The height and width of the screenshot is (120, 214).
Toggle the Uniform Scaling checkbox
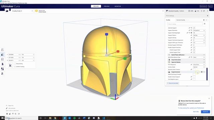click(15, 67)
